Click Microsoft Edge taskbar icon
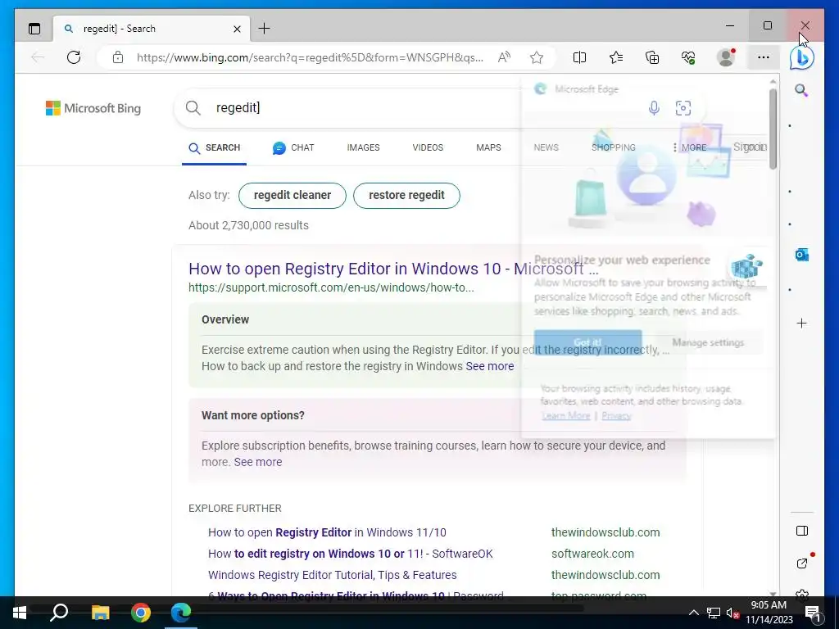Image resolution: width=839 pixels, height=629 pixels. [181, 613]
